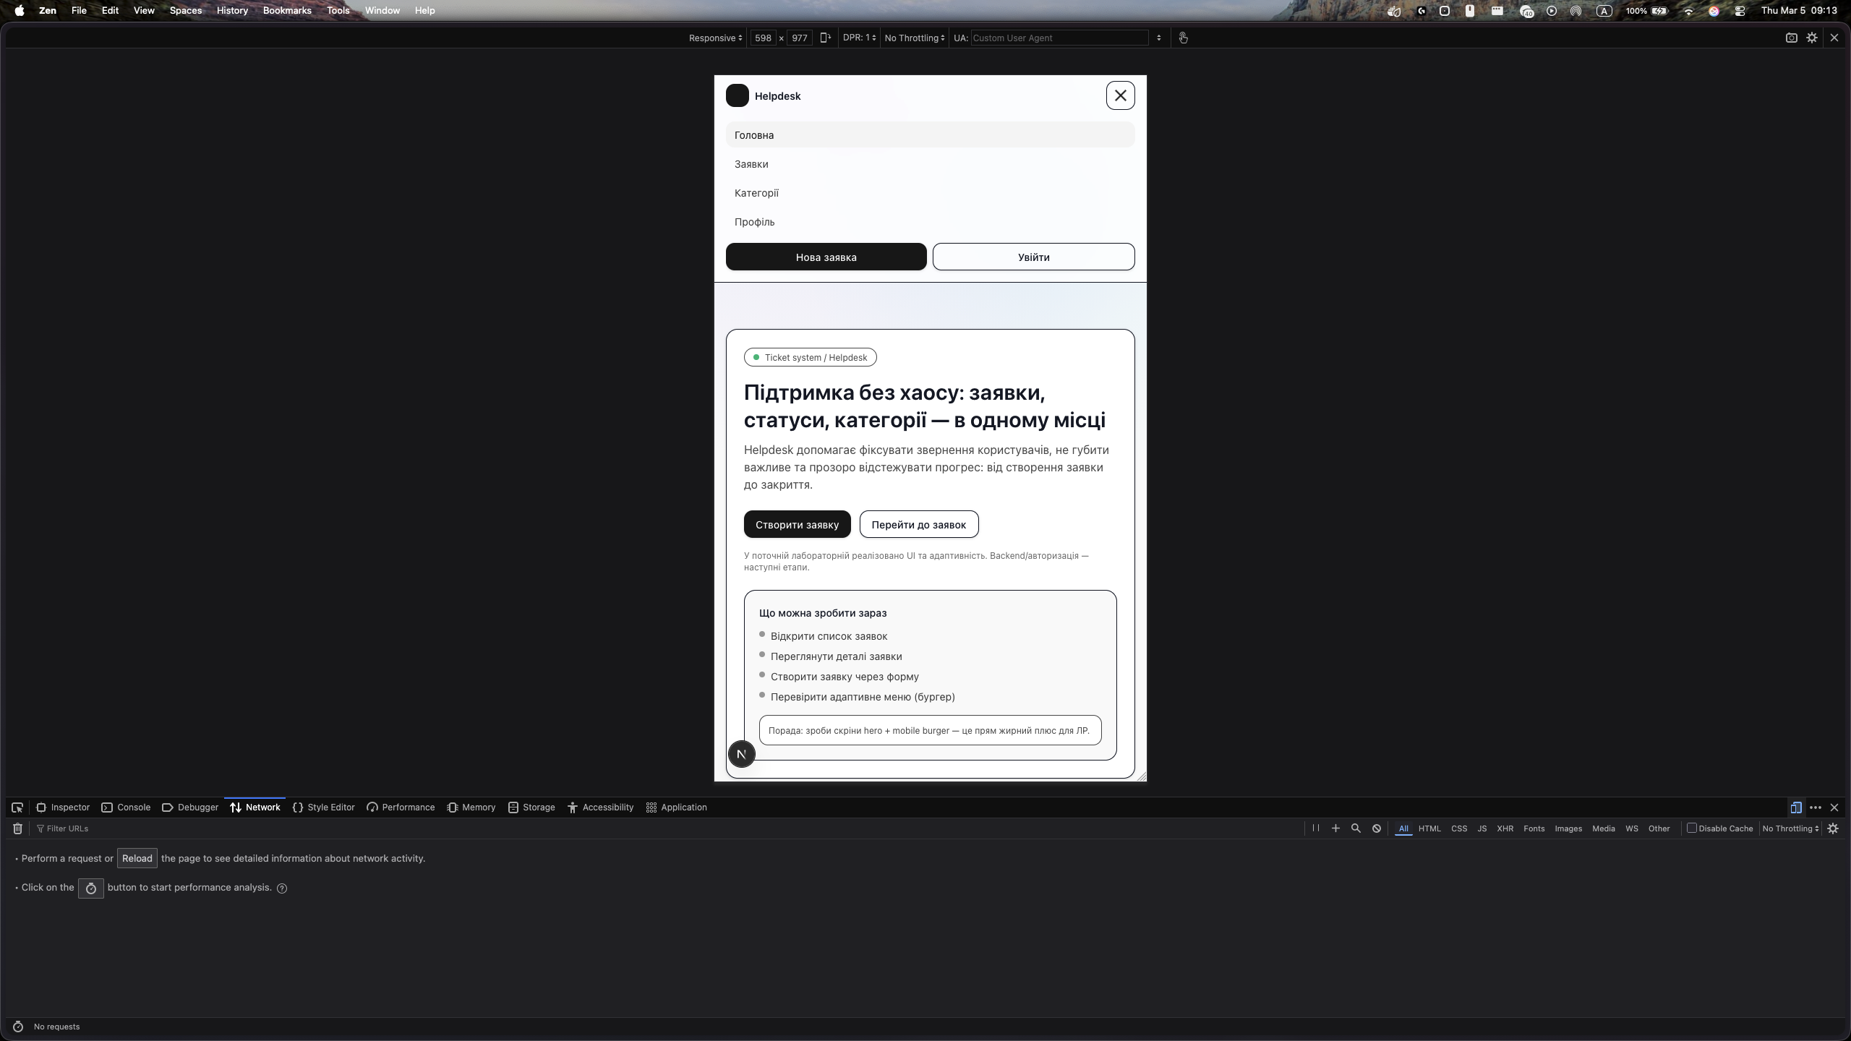Viewport: 1851px width, 1041px height.
Task: Click the Reload button
Action: 137,858
